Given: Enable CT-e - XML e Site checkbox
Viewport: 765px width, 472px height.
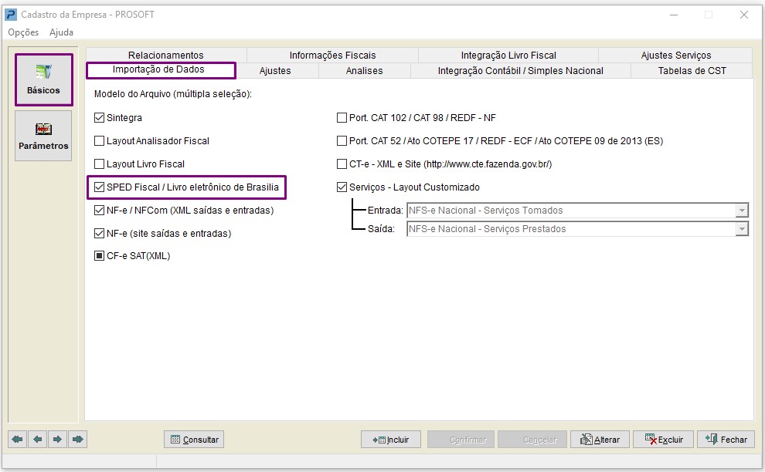Looking at the screenshot, I should pyautogui.click(x=342, y=164).
